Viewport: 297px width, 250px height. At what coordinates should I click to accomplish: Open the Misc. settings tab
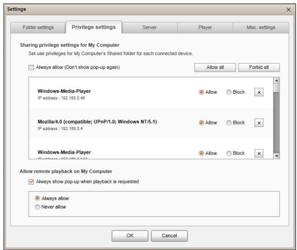(x=261, y=27)
